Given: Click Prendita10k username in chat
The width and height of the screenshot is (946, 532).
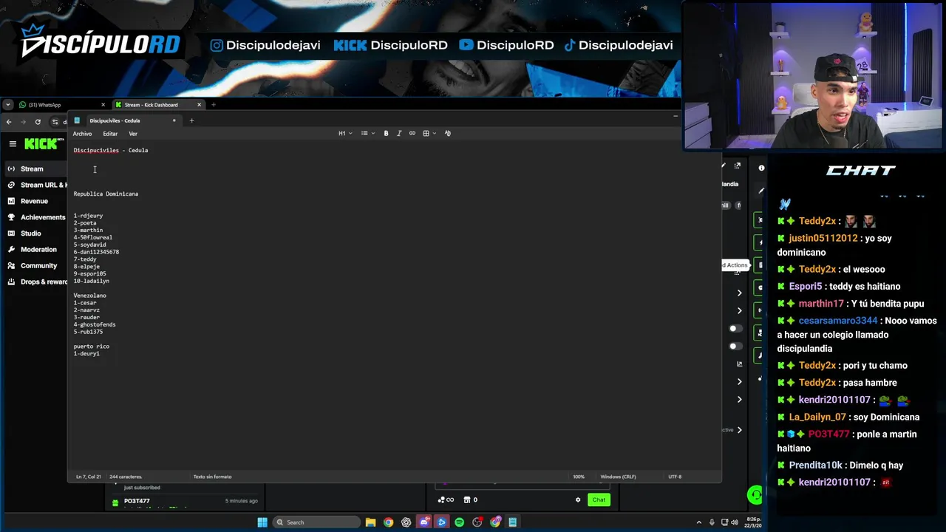Looking at the screenshot, I should click(816, 465).
